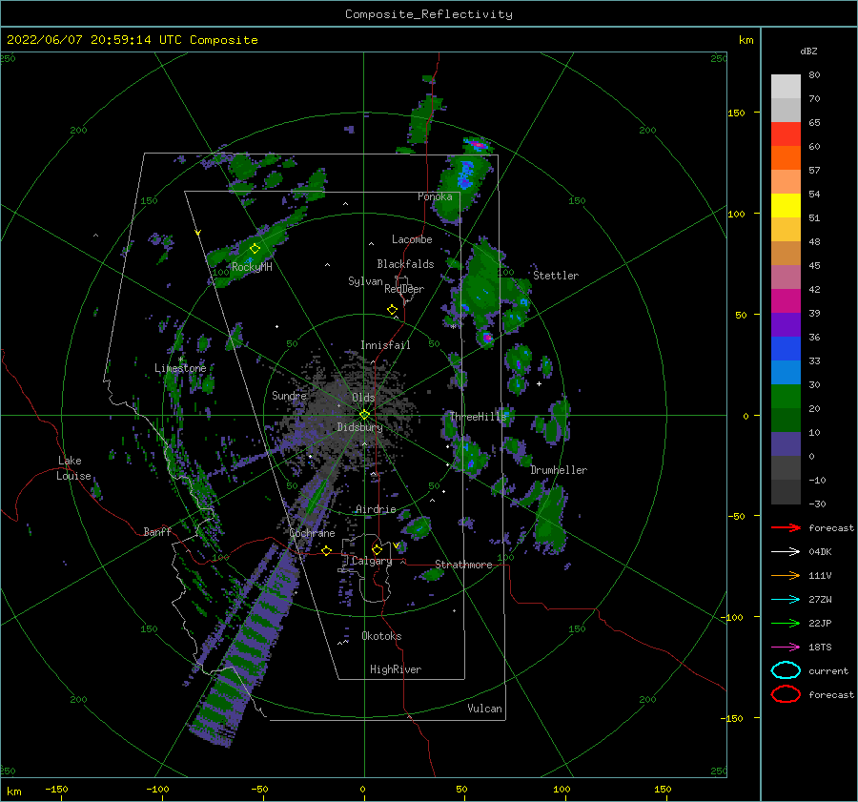Select the light gray 70-80 dBZ swatch
This screenshot has height=802, width=858.
[x=786, y=86]
